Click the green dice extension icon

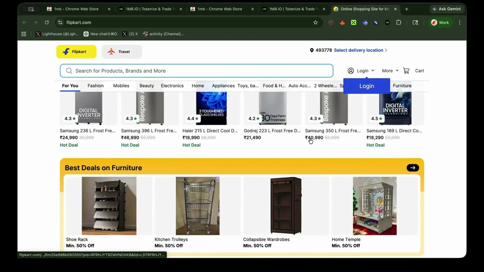click(354, 23)
